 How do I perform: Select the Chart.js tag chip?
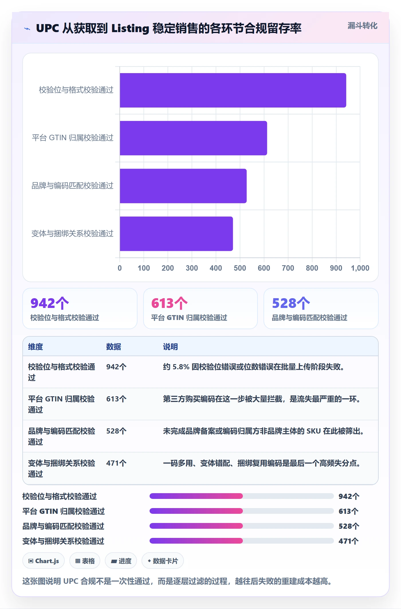pos(44,561)
